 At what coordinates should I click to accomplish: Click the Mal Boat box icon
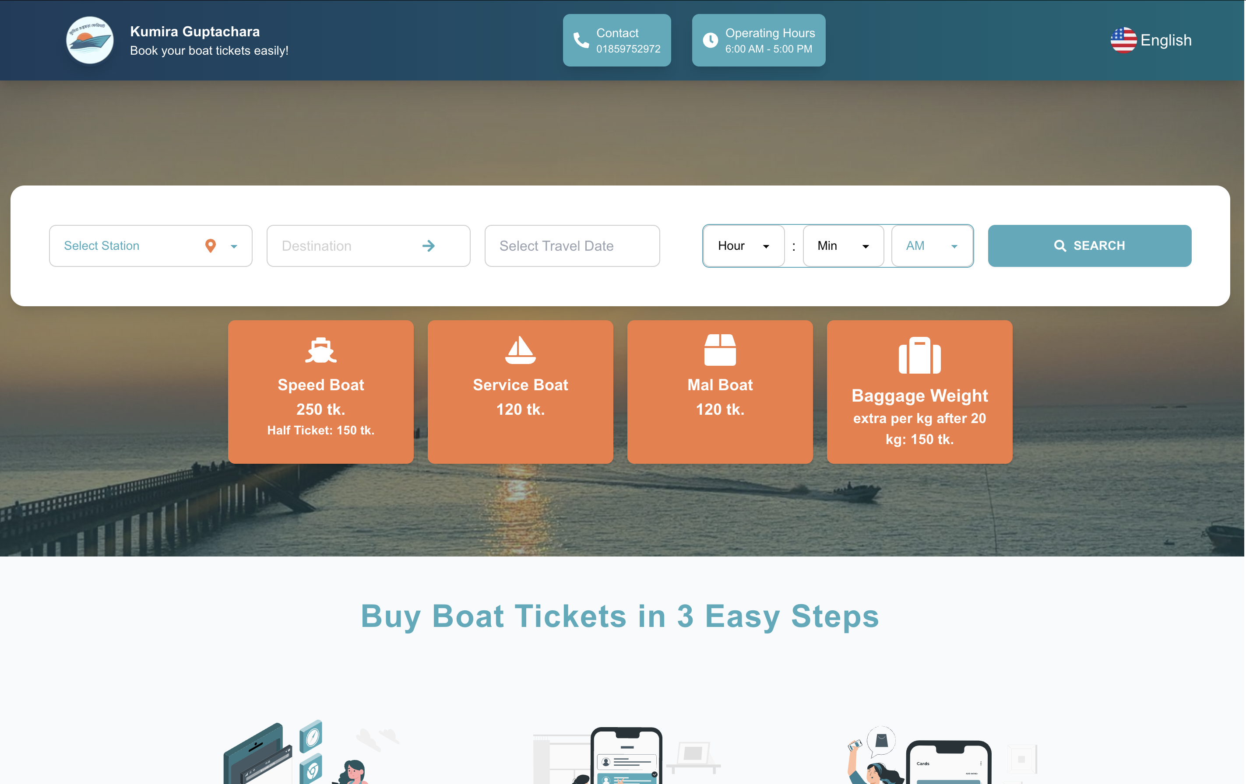coord(720,350)
